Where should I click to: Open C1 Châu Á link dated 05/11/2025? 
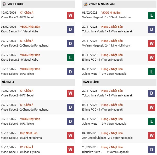tap(27, 147)
